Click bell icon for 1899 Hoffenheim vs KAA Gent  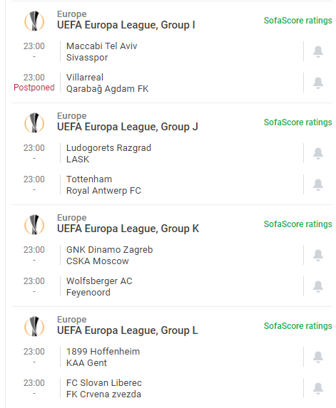pyautogui.click(x=318, y=357)
